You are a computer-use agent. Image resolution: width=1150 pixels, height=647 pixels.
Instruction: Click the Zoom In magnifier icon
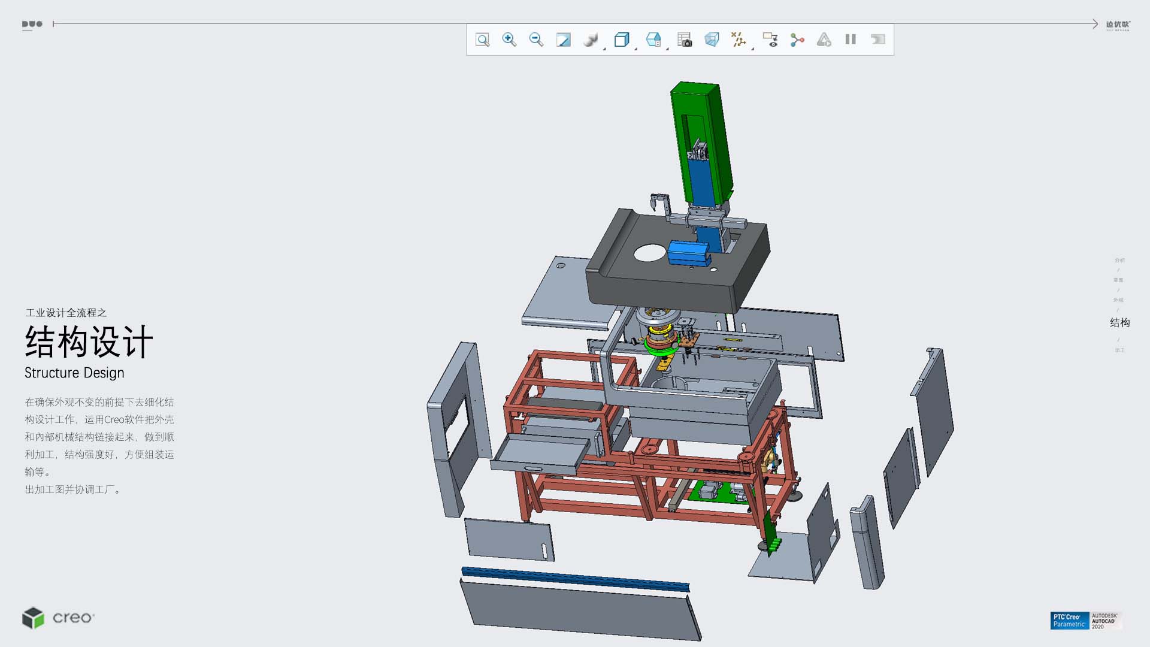pos(509,40)
